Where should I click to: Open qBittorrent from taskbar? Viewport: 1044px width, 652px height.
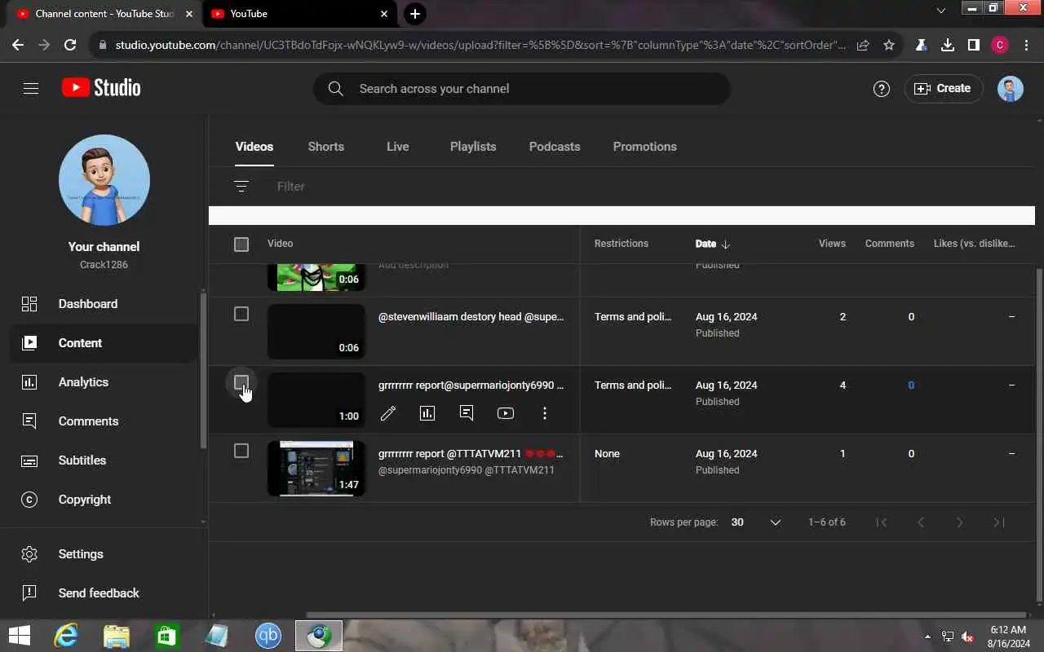tap(268, 636)
